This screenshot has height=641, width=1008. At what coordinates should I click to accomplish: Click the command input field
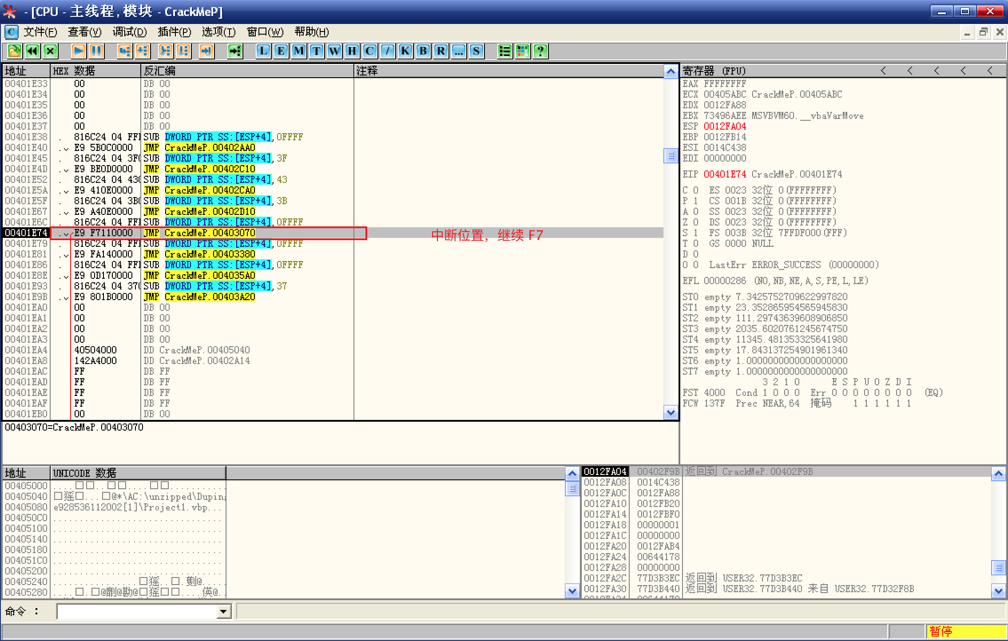pos(137,612)
